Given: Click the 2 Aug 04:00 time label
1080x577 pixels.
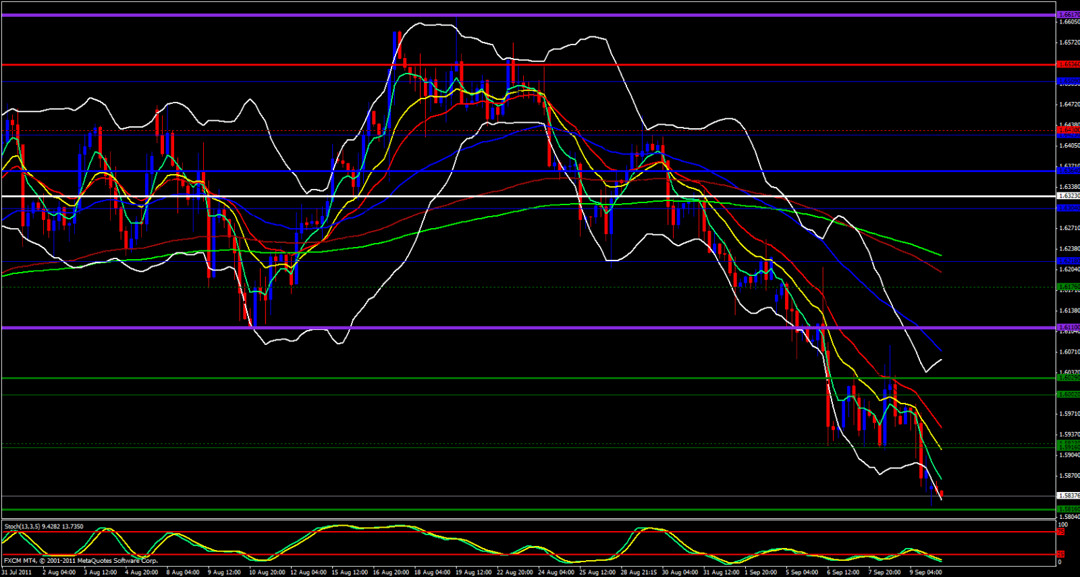Looking at the screenshot, I should pyautogui.click(x=59, y=572).
